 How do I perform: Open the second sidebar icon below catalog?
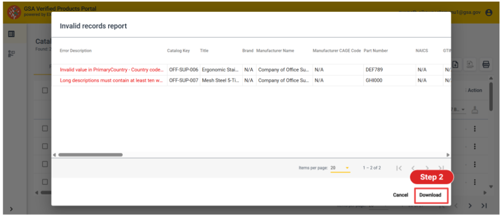pyautogui.click(x=11, y=54)
